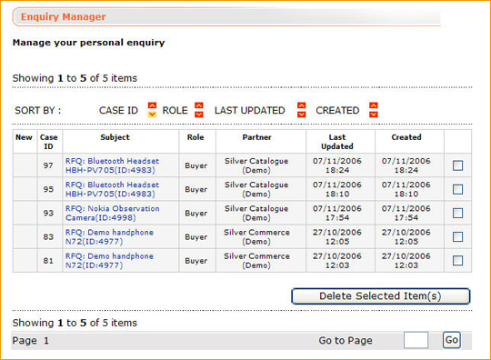Open RFQ Nokia Observation Camera enquiry
The width and height of the screenshot is (491, 360).
coord(113,213)
